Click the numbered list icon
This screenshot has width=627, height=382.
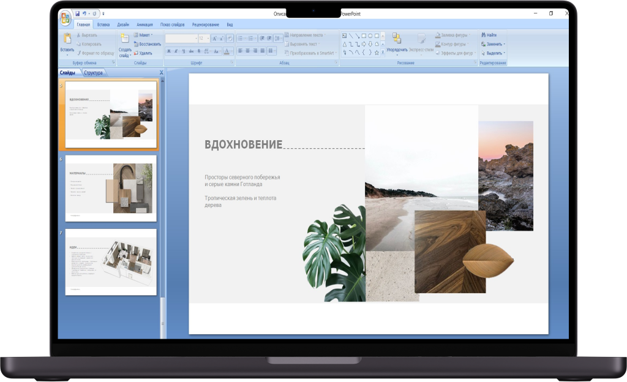pos(250,39)
